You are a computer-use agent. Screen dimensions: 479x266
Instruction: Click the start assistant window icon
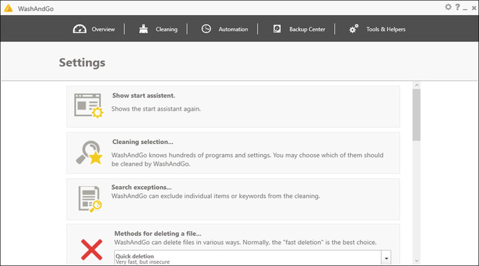click(89, 106)
